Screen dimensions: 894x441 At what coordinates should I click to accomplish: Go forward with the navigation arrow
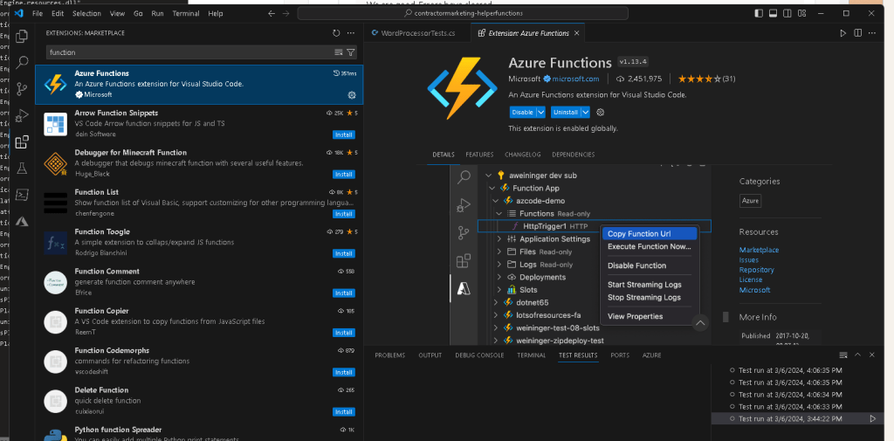286,13
